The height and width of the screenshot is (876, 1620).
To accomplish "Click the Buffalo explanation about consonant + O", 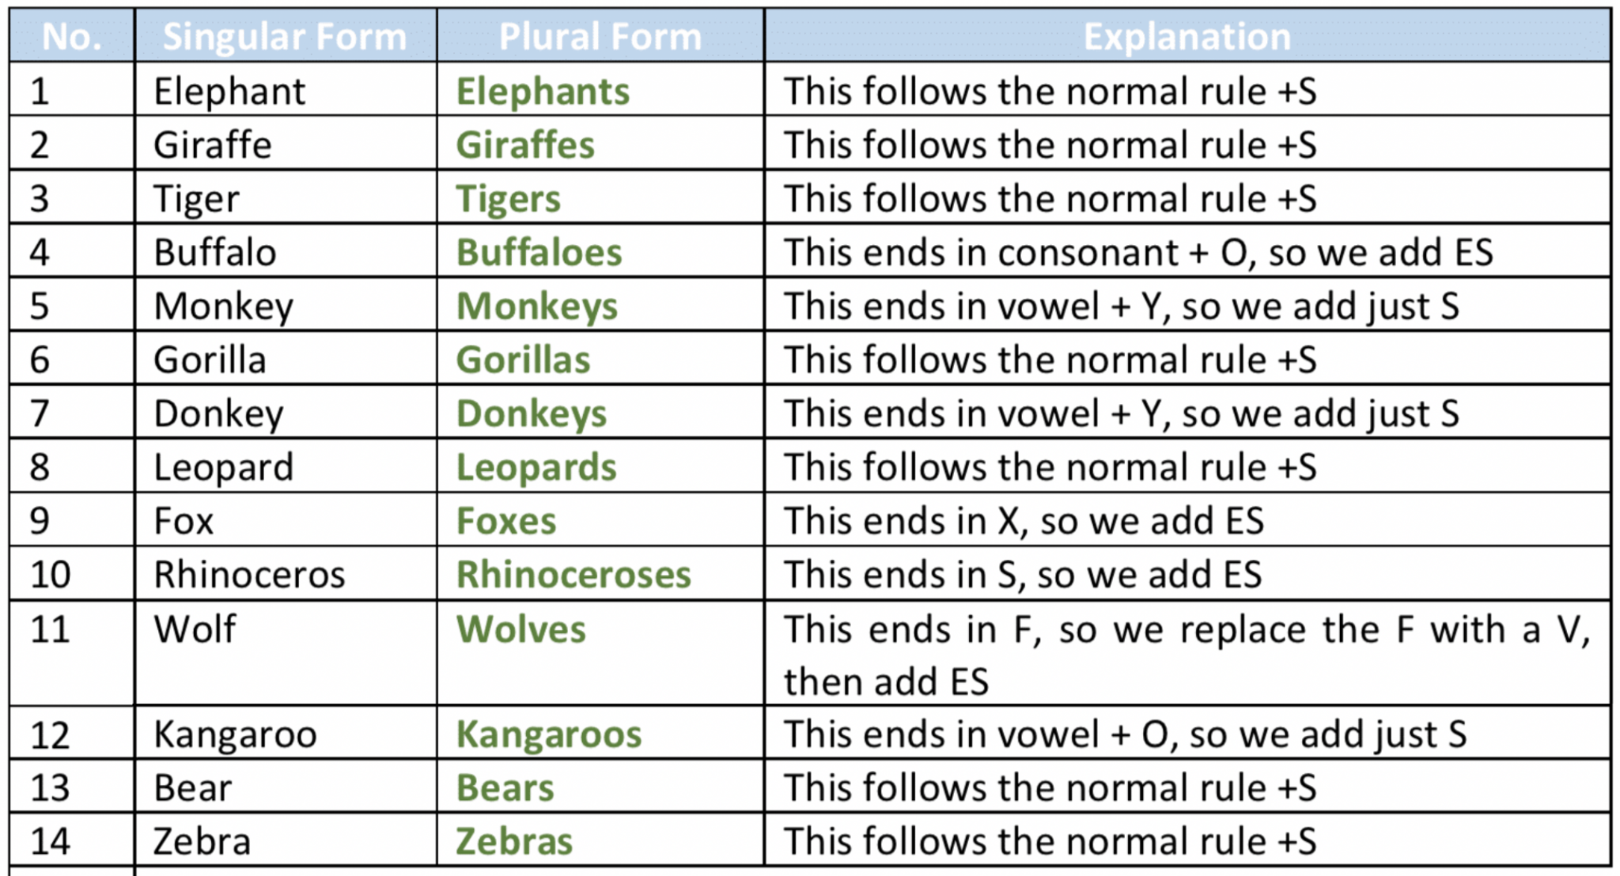I will [x=1138, y=253].
